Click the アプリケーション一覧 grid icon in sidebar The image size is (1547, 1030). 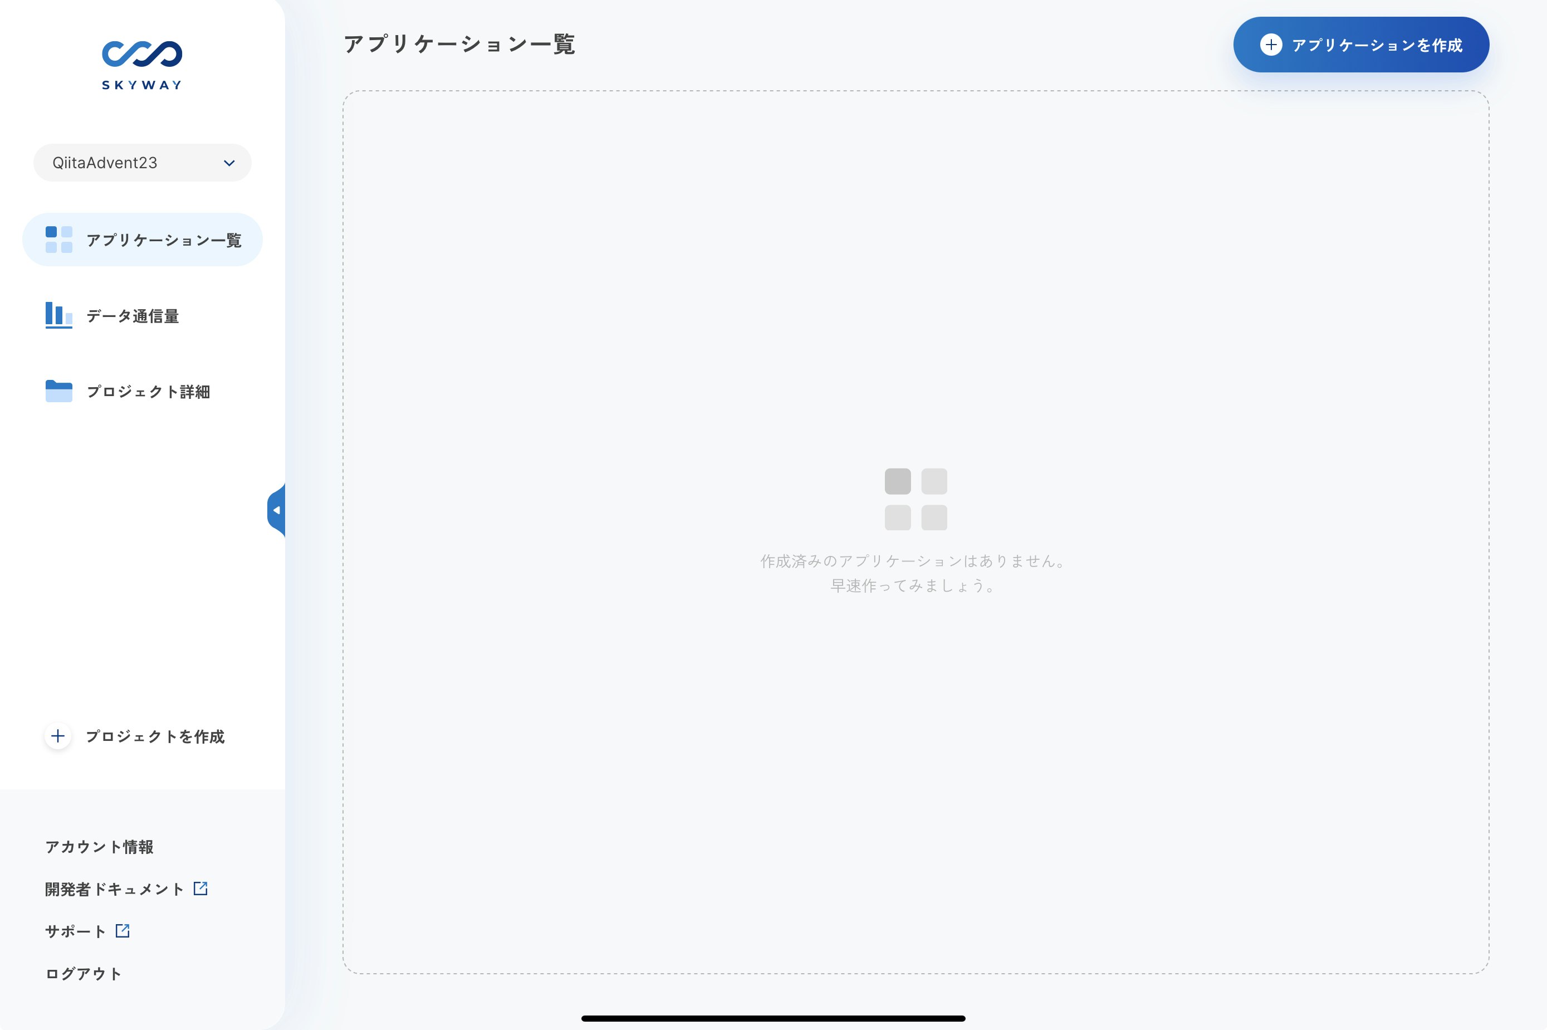(58, 240)
